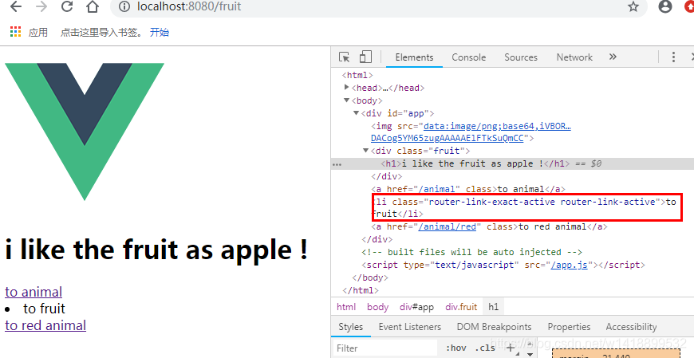
Task: Click the "i like the fruit as apple !" heading
Action: (156, 250)
